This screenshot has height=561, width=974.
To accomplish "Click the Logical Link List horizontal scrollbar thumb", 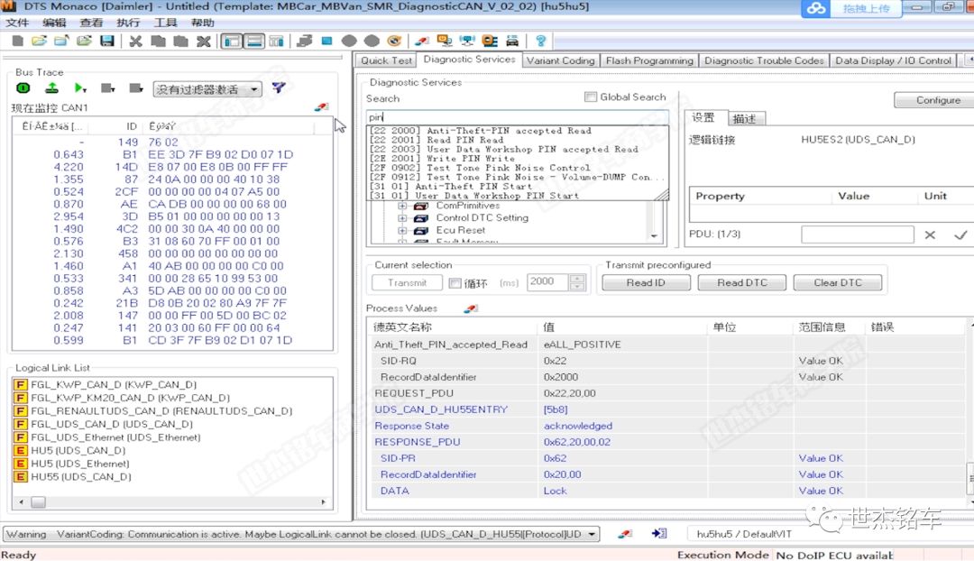I will coord(39,502).
